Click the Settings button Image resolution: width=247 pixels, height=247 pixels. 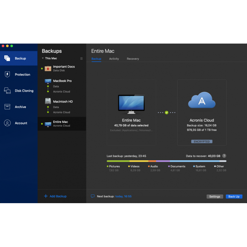[x=215, y=197]
